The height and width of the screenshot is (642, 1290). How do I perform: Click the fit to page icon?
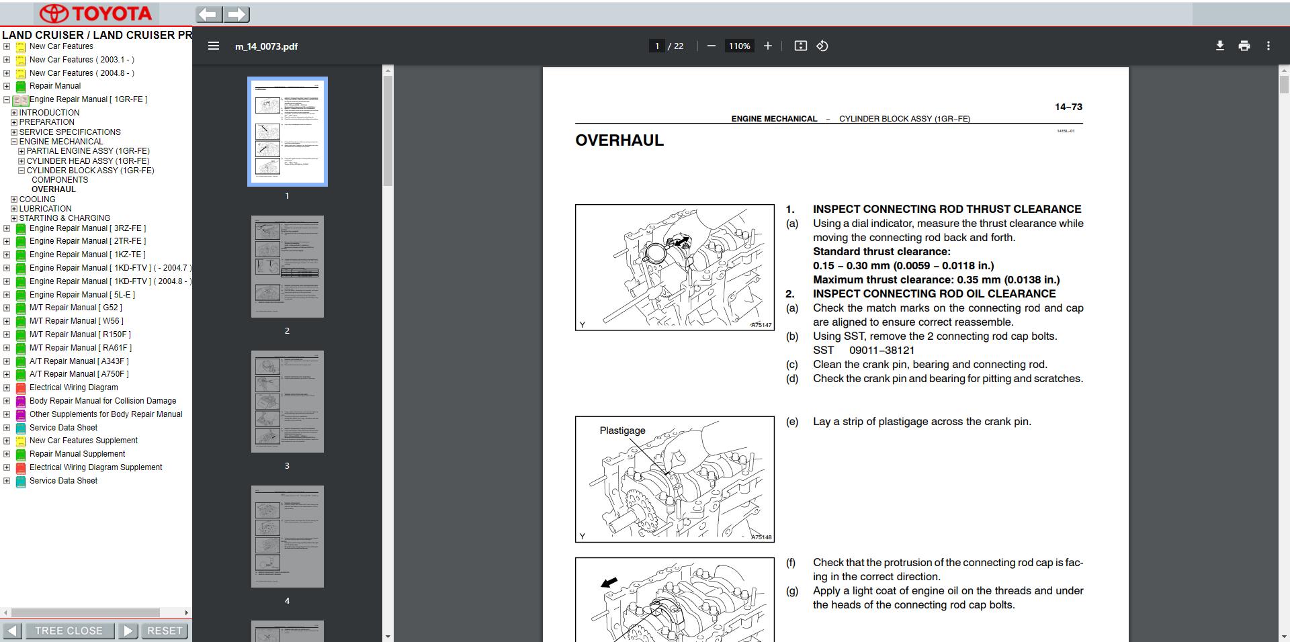click(800, 46)
